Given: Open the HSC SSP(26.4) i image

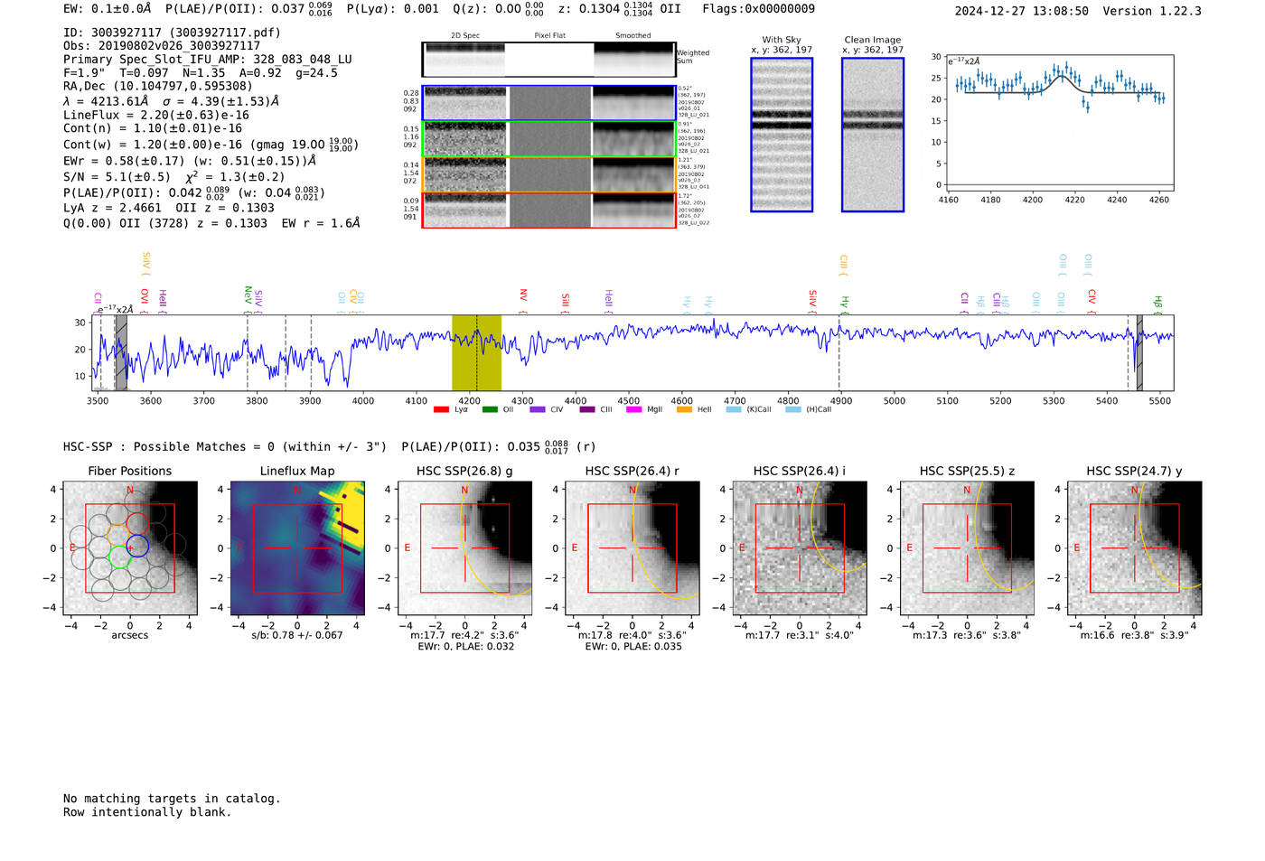Looking at the screenshot, I should coord(800,547).
